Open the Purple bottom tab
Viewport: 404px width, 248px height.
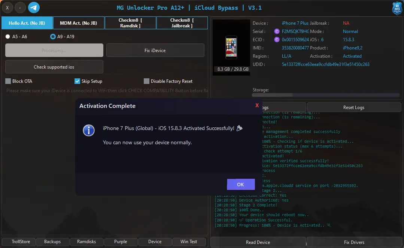121,242
